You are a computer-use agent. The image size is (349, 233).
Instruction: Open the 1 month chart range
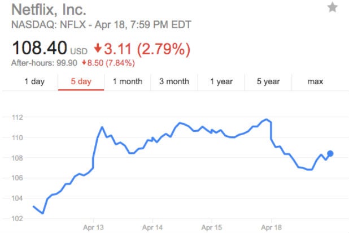click(x=127, y=81)
